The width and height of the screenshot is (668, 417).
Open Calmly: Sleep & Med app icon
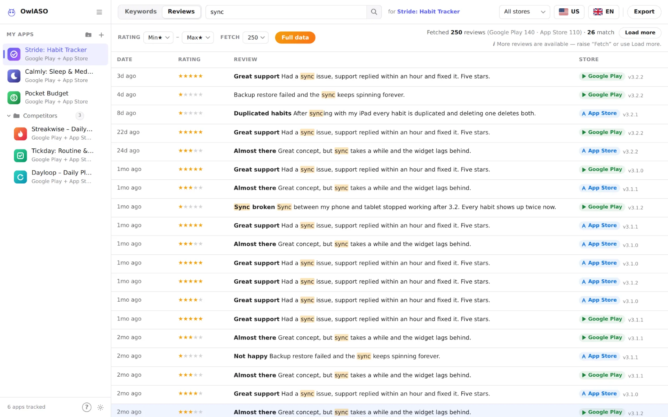(14, 76)
